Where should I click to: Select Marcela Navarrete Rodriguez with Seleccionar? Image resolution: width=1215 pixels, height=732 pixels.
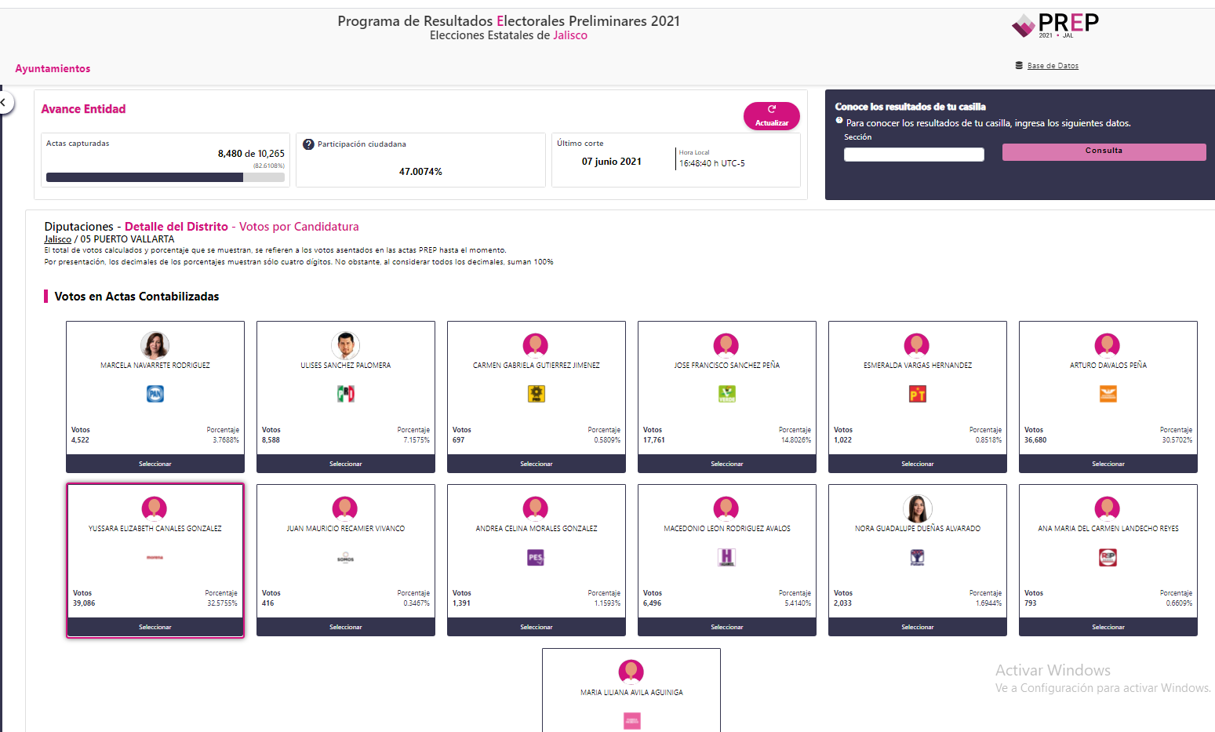tap(155, 464)
